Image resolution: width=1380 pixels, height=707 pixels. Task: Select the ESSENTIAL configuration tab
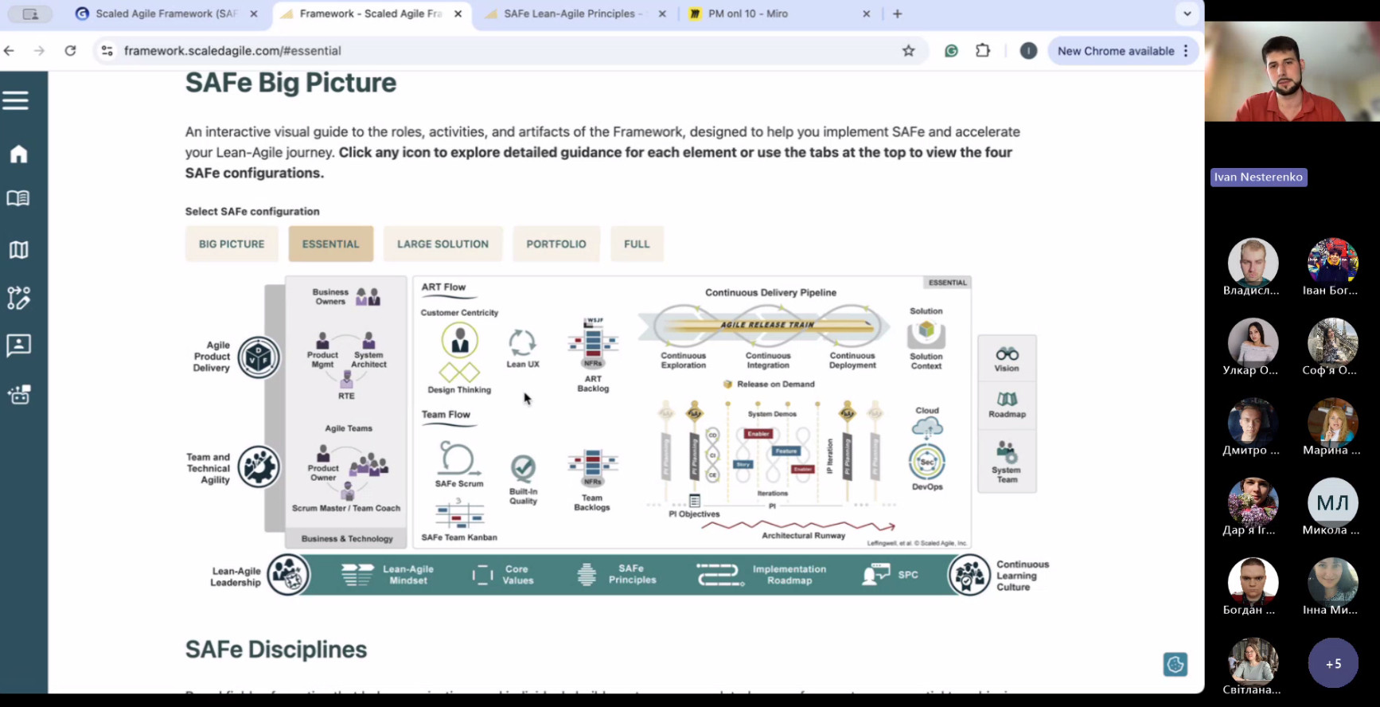tap(330, 244)
